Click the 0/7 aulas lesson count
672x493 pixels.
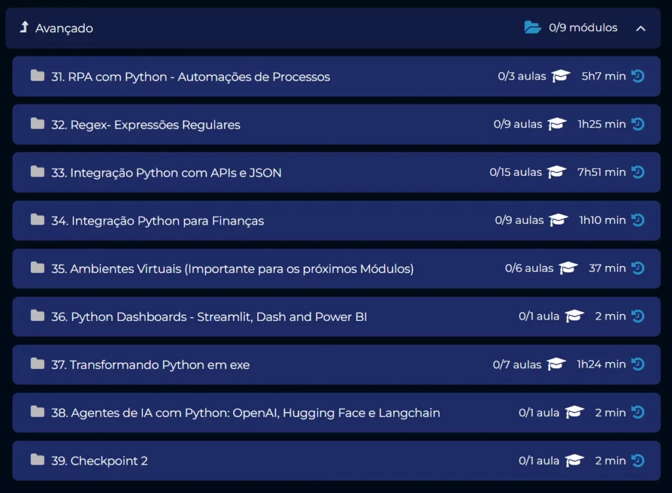(517, 364)
